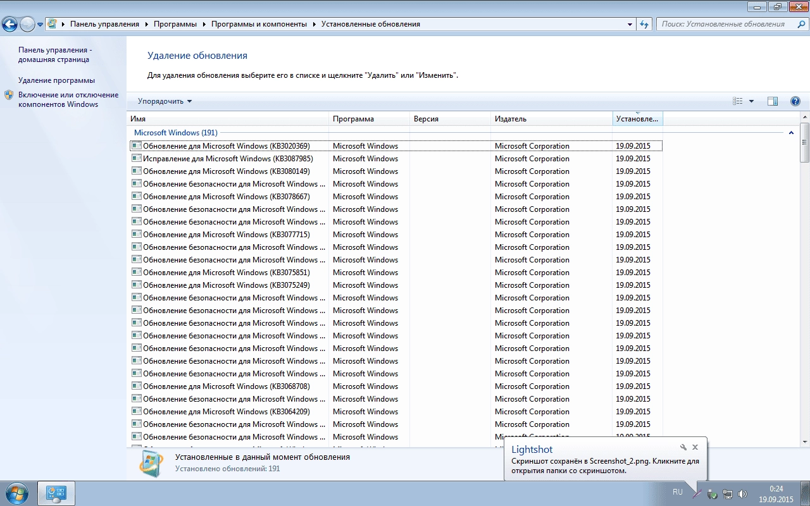The width and height of the screenshot is (810, 506).
Task: Click Установлено обновлений: 191 status text
Action: (227, 469)
